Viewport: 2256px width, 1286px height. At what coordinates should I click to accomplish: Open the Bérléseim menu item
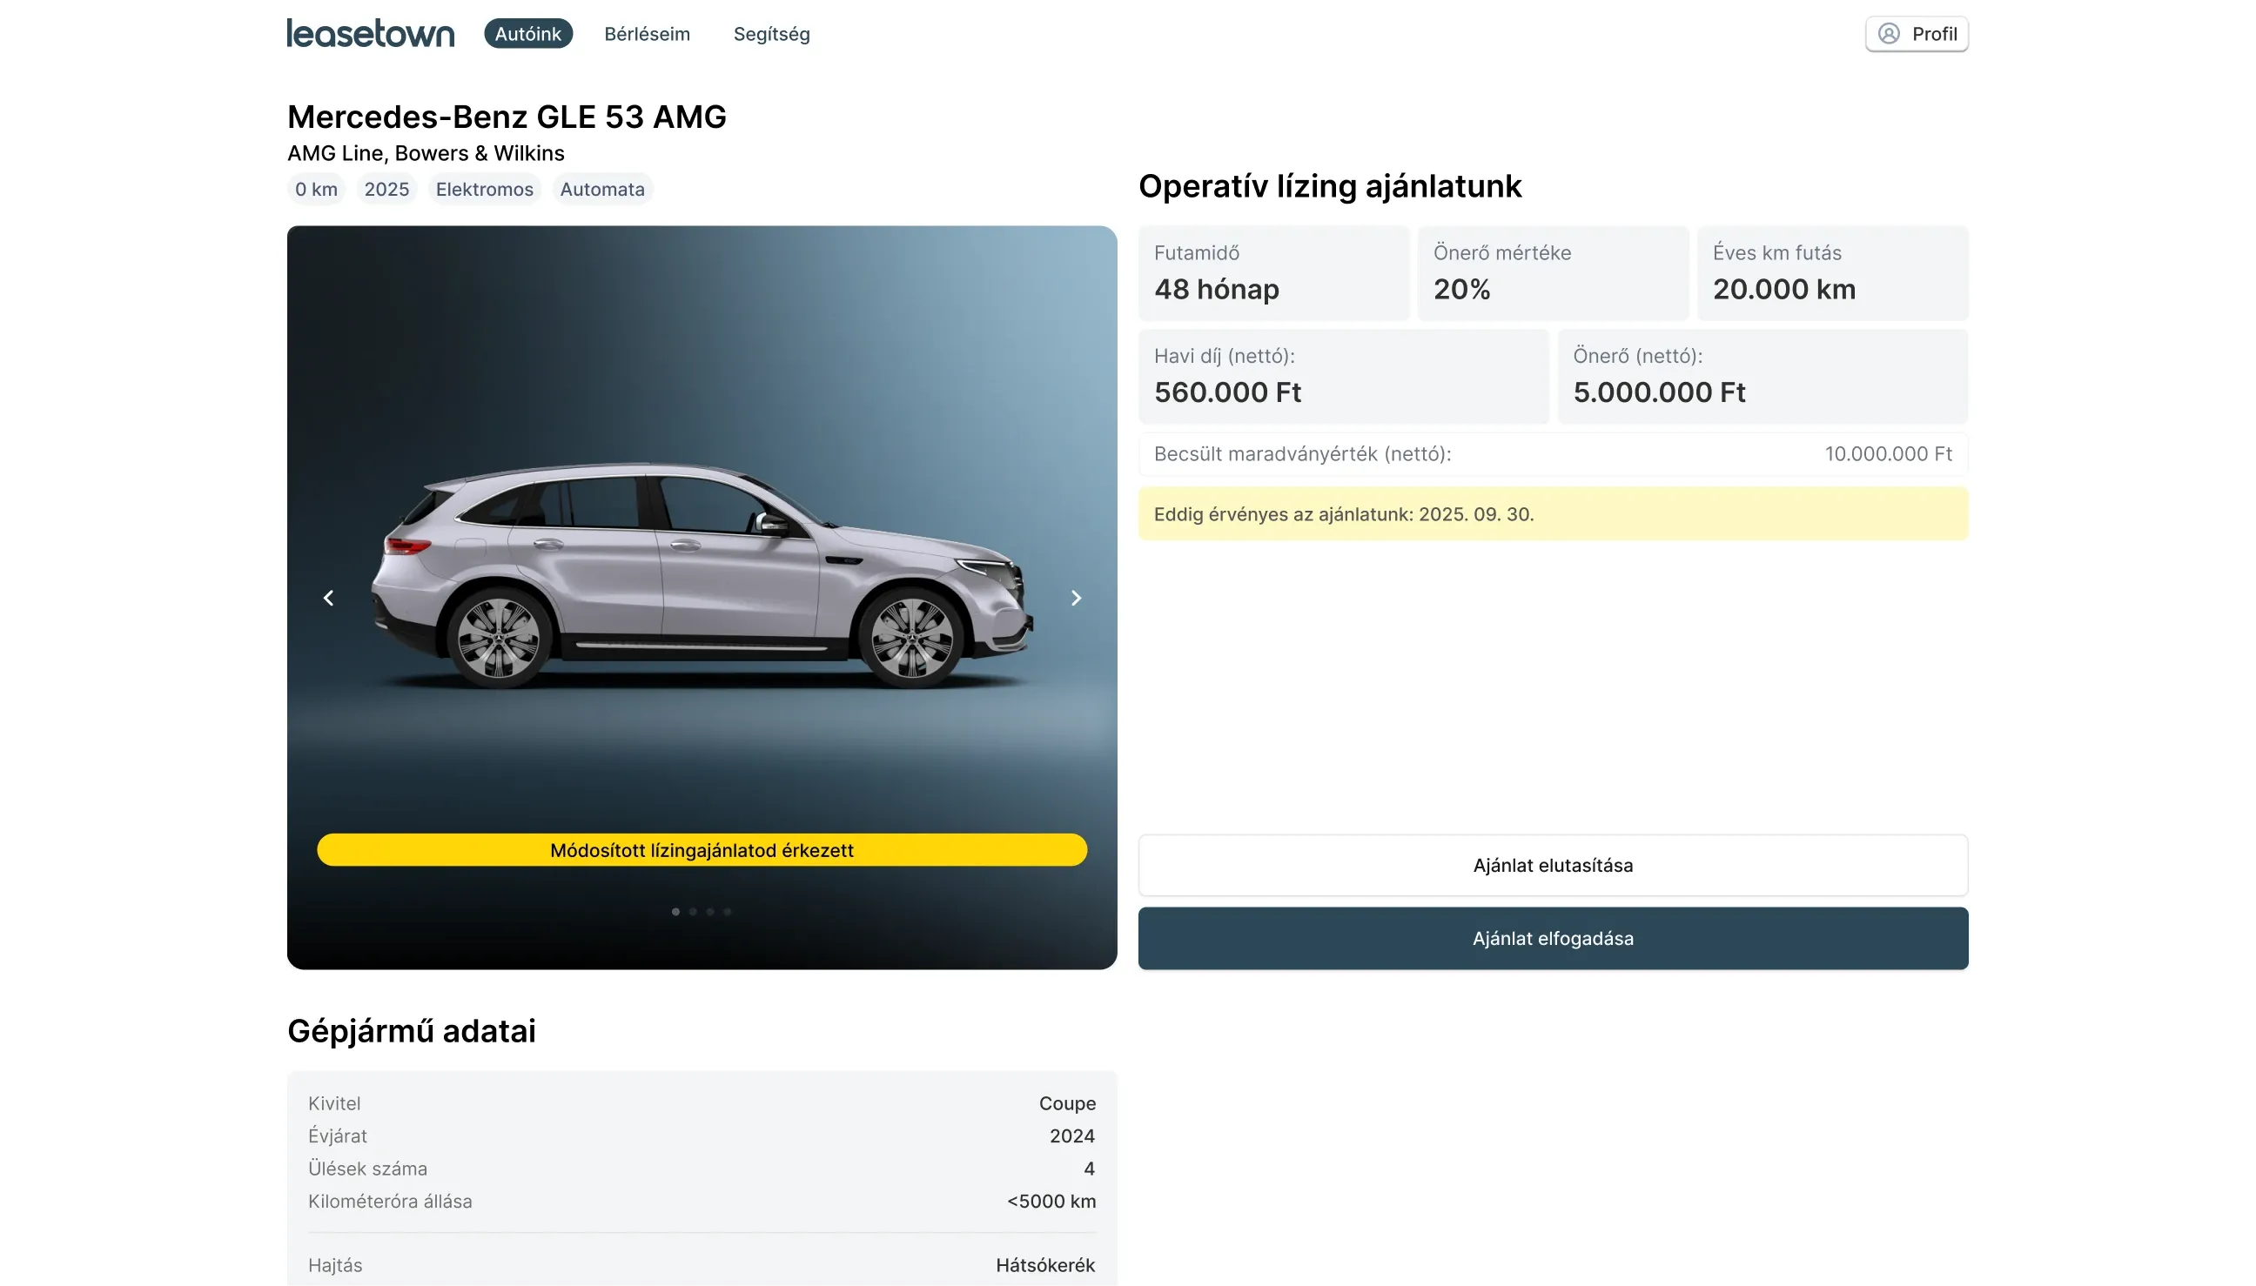click(647, 34)
